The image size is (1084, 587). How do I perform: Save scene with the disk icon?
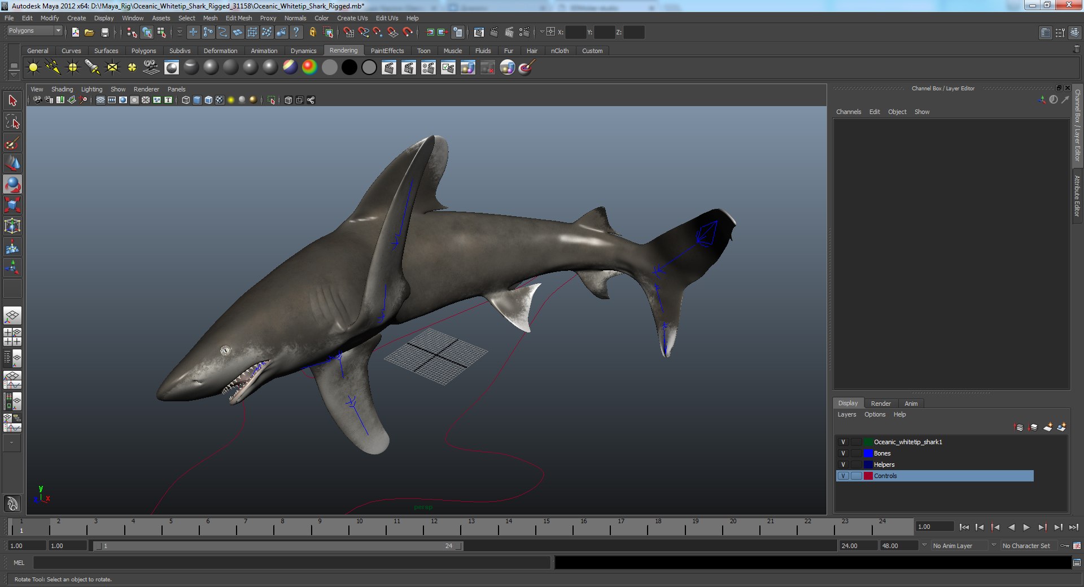[104, 32]
